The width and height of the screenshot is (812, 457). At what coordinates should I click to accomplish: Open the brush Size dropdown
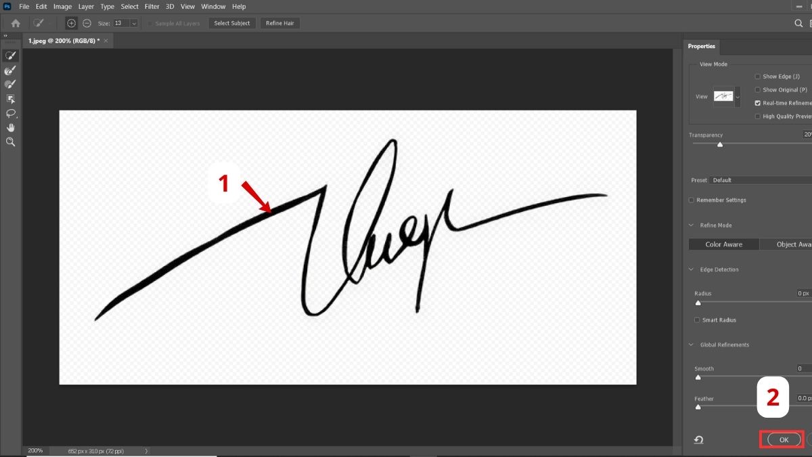133,22
